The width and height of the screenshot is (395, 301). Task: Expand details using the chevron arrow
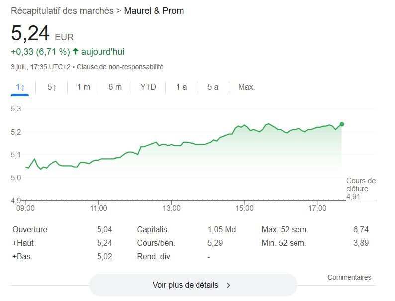tap(228, 285)
